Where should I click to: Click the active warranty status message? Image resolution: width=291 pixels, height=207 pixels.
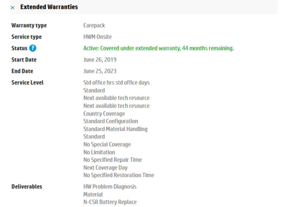tap(158, 48)
